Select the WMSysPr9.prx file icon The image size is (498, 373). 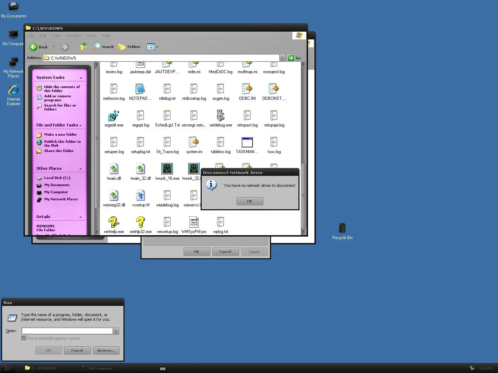194,222
